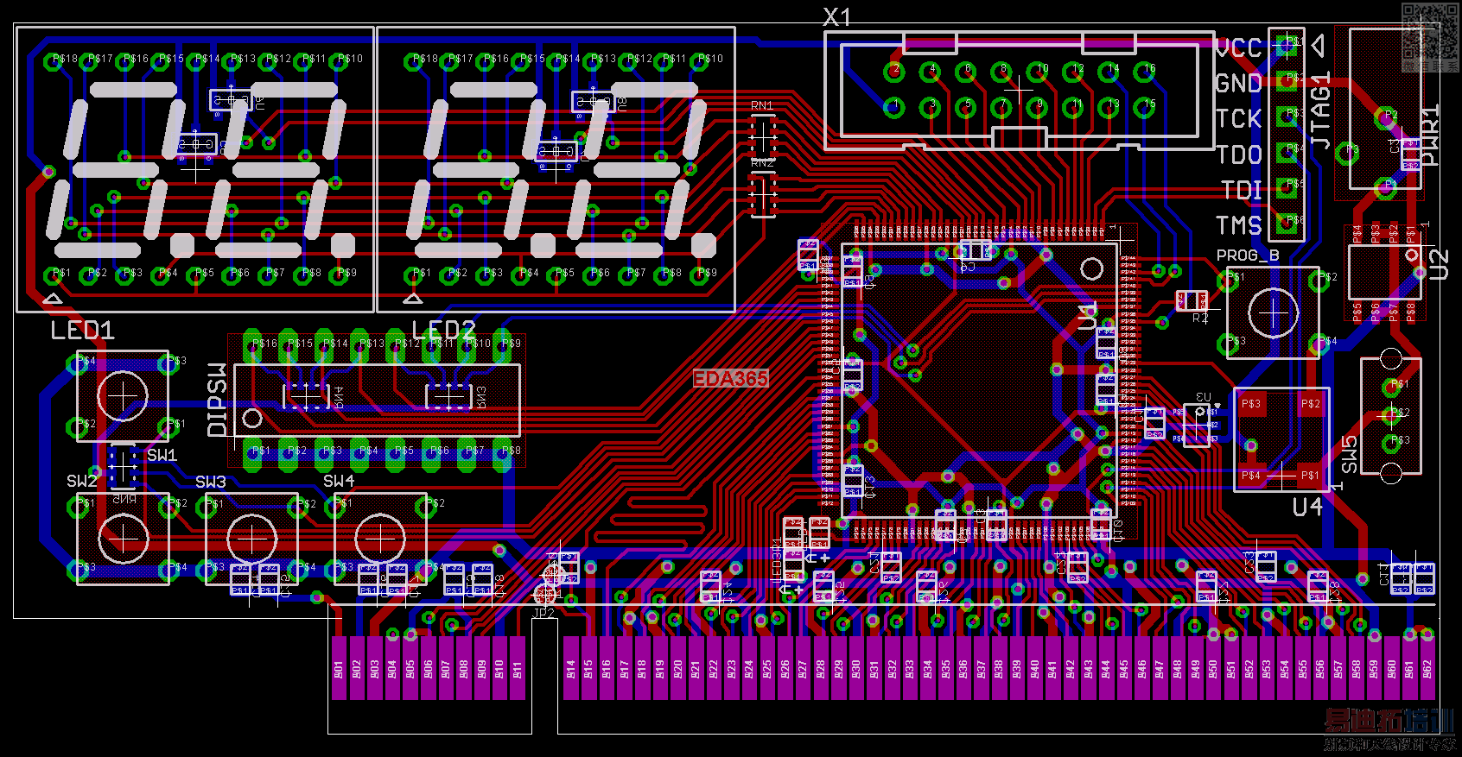Click the SW4 push-button center circle

pyautogui.click(x=380, y=539)
